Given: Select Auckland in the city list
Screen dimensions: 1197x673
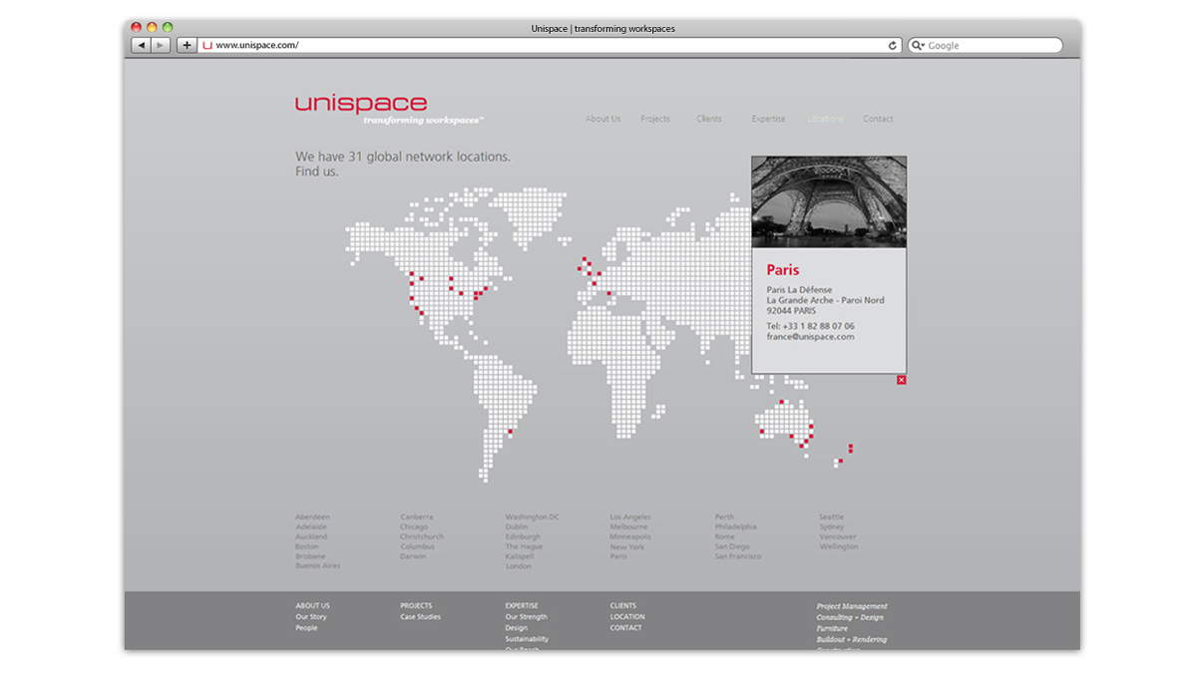Looking at the screenshot, I should click(311, 536).
